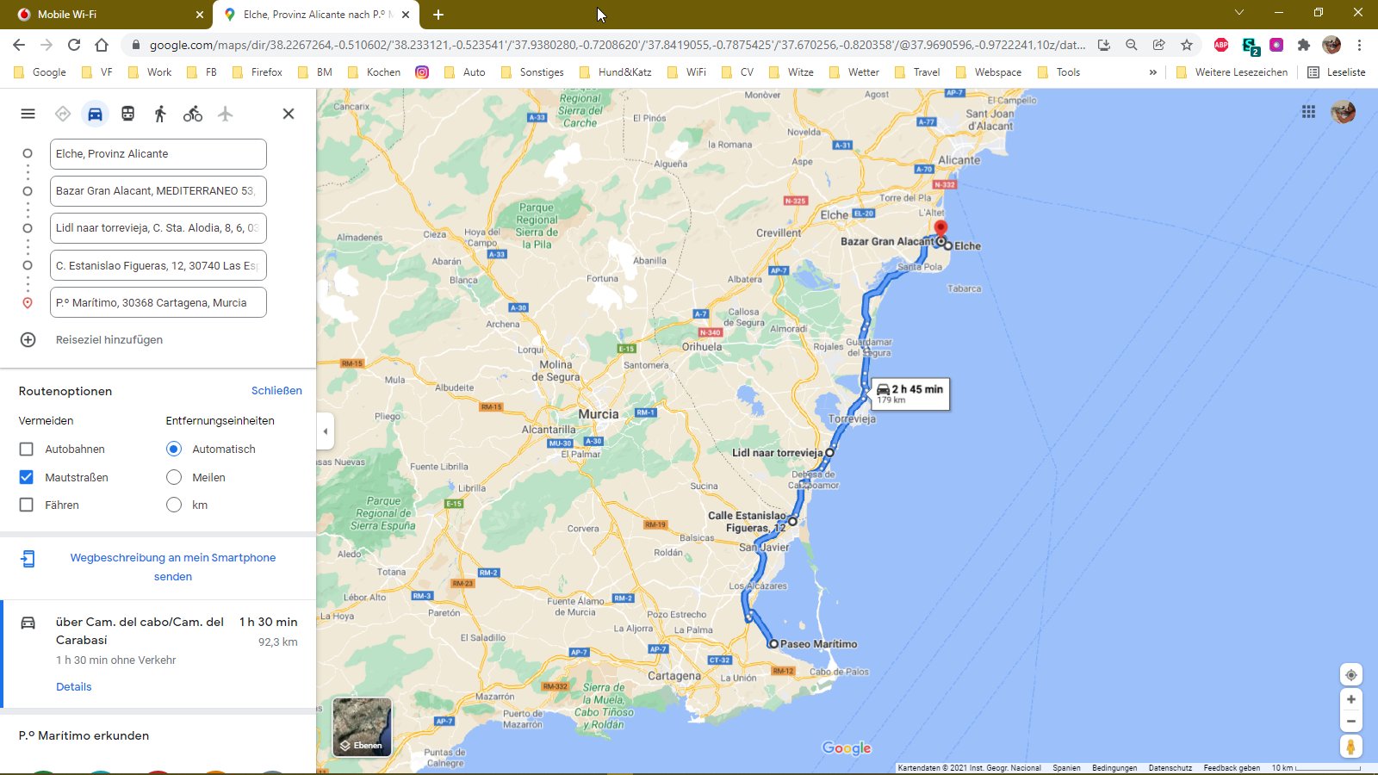Select walking travel mode
Image resolution: width=1378 pixels, height=775 pixels.
[x=160, y=114]
